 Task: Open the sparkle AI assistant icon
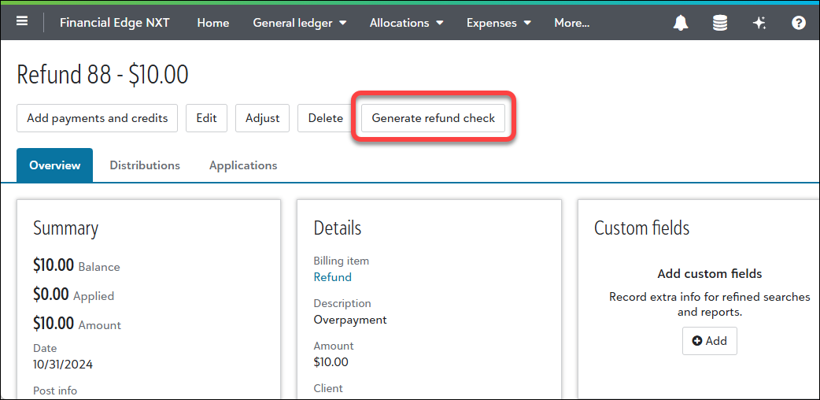pyautogui.click(x=759, y=23)
